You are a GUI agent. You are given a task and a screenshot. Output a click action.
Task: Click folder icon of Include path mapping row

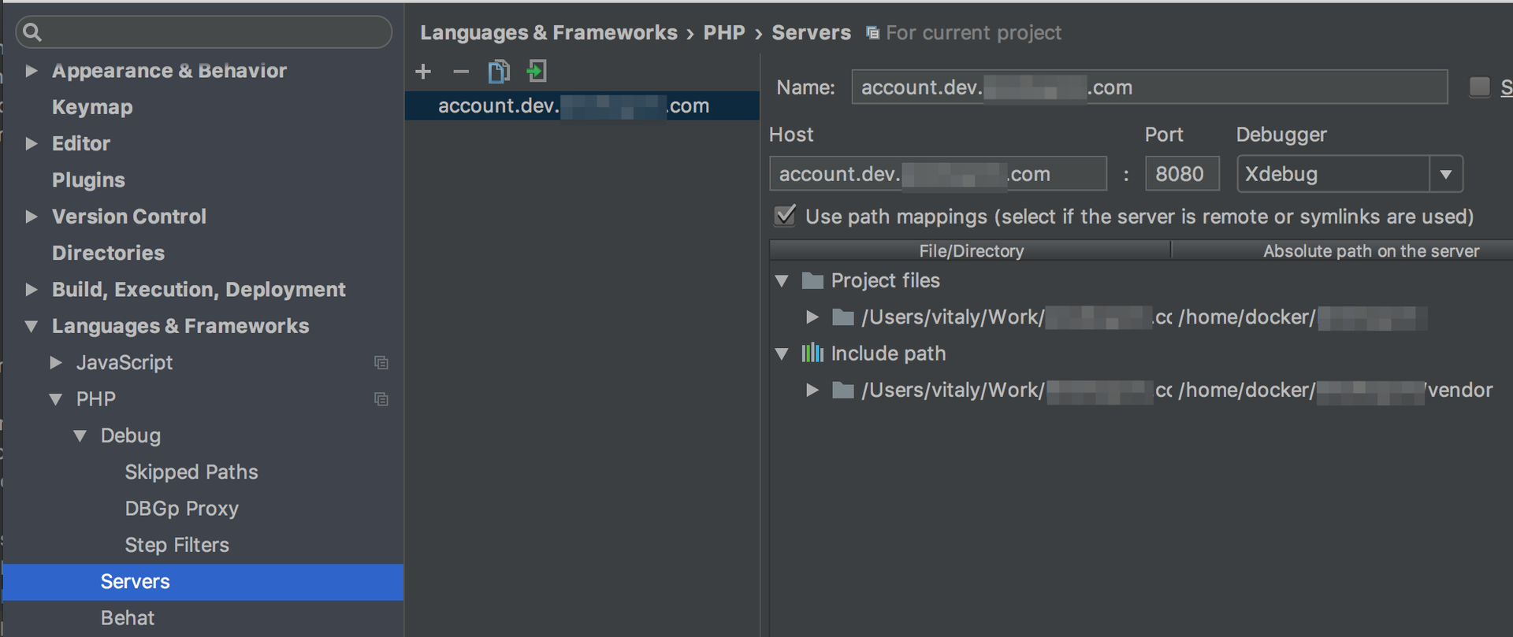[x=843, y=390]
